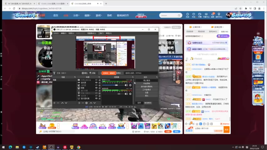Remove the scene with minus icon
The height and width of the screenshot is (150, 267).
pyautogui.click(x=58, y=103)
